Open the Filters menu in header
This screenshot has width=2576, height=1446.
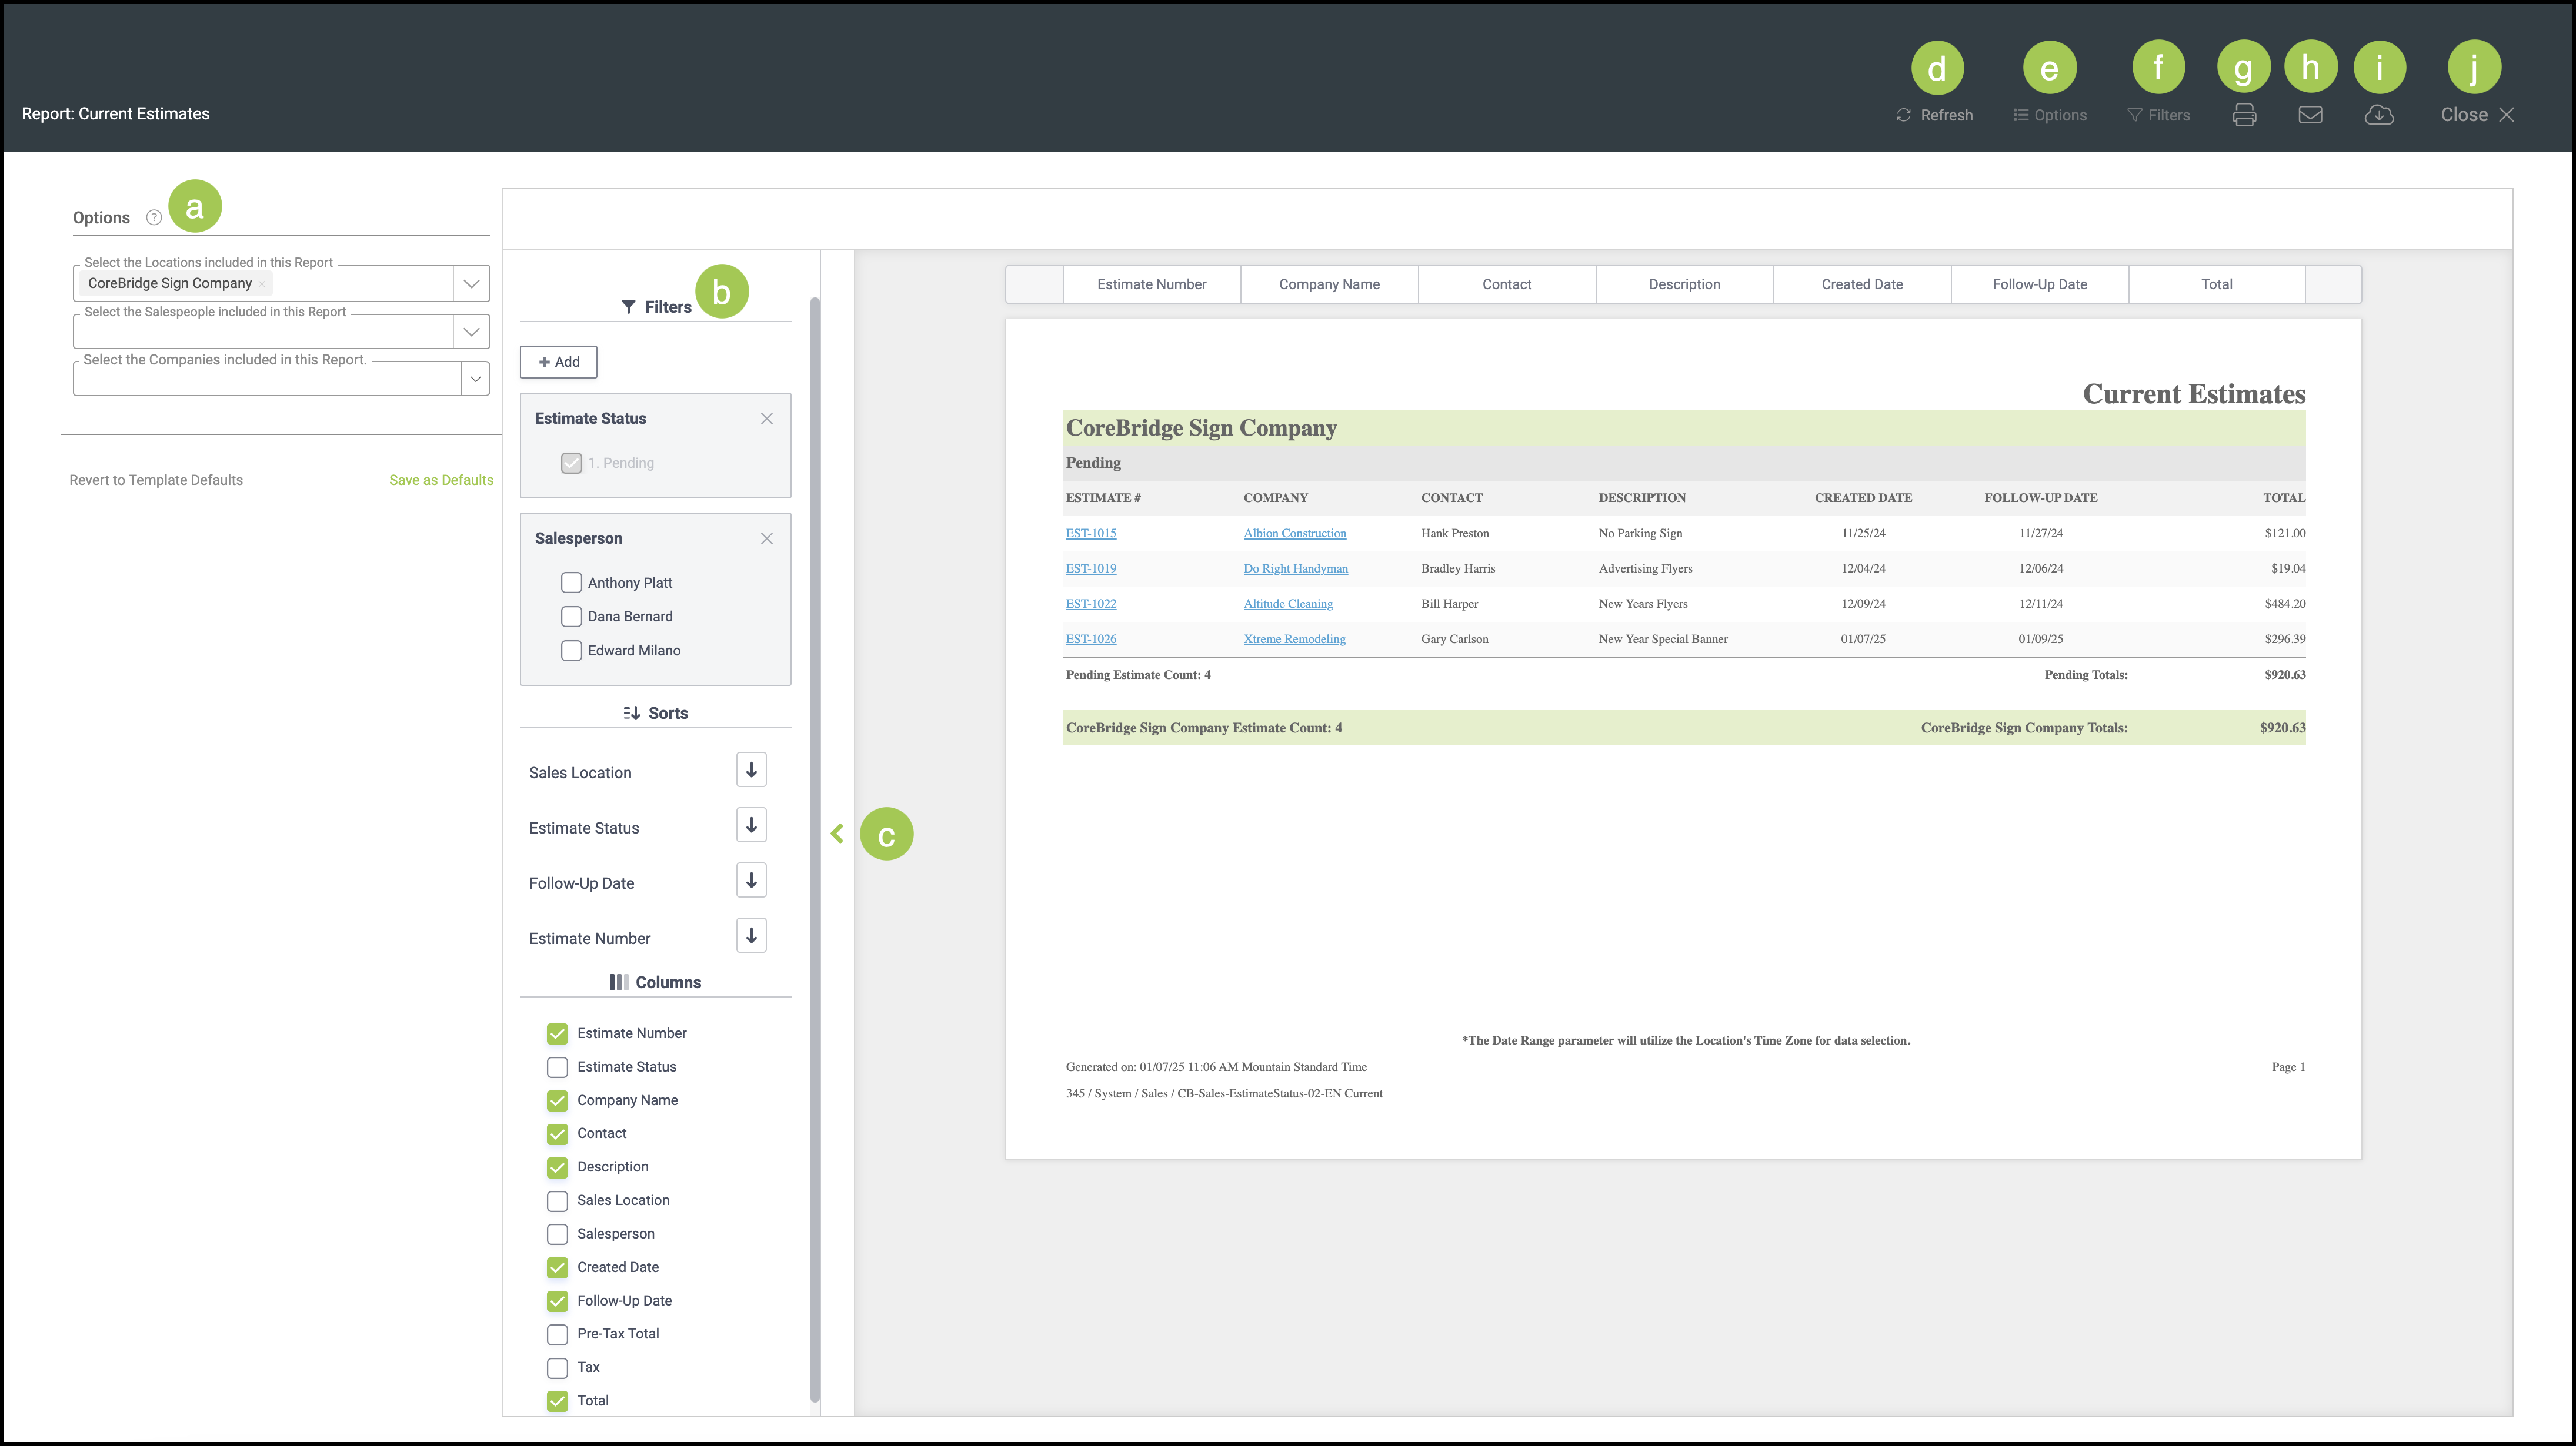tap(2158, 115)
